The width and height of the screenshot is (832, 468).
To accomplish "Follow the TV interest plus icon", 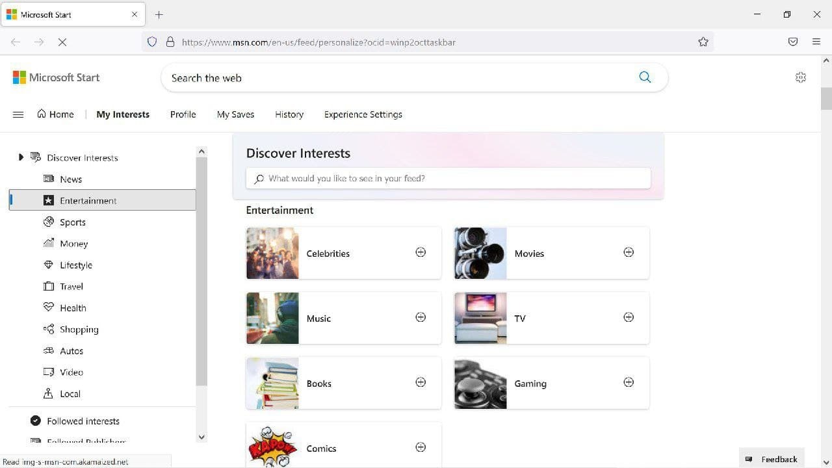I will click(629, 317).
